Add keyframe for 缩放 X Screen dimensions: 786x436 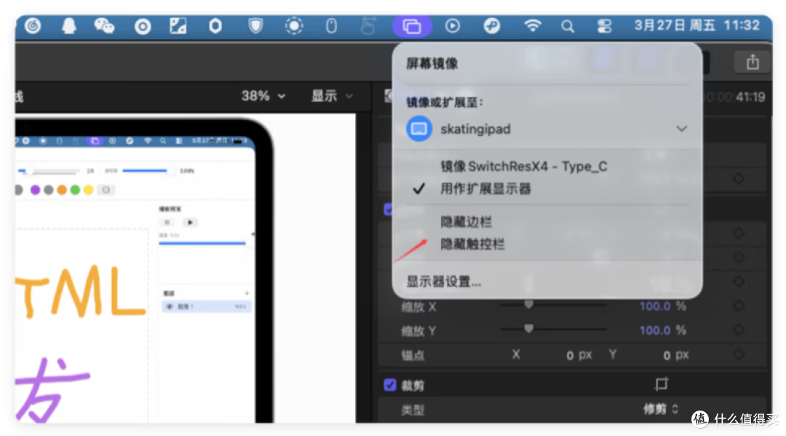(739, 306)
